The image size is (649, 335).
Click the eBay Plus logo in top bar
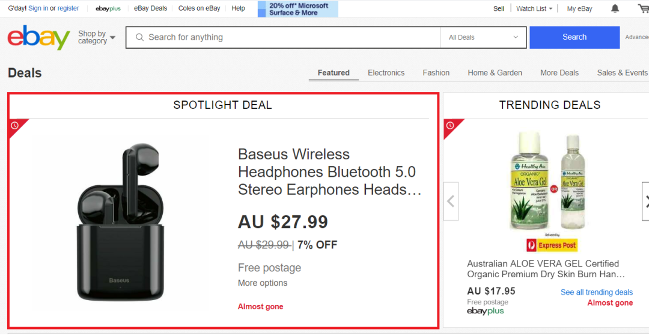pos(108,8)
